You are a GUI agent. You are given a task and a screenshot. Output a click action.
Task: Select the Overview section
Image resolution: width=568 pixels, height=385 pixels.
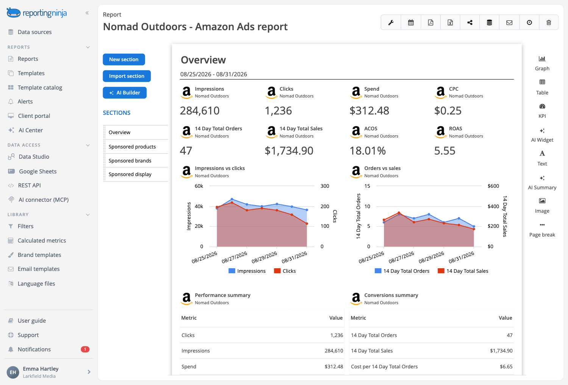coord(136,133)
